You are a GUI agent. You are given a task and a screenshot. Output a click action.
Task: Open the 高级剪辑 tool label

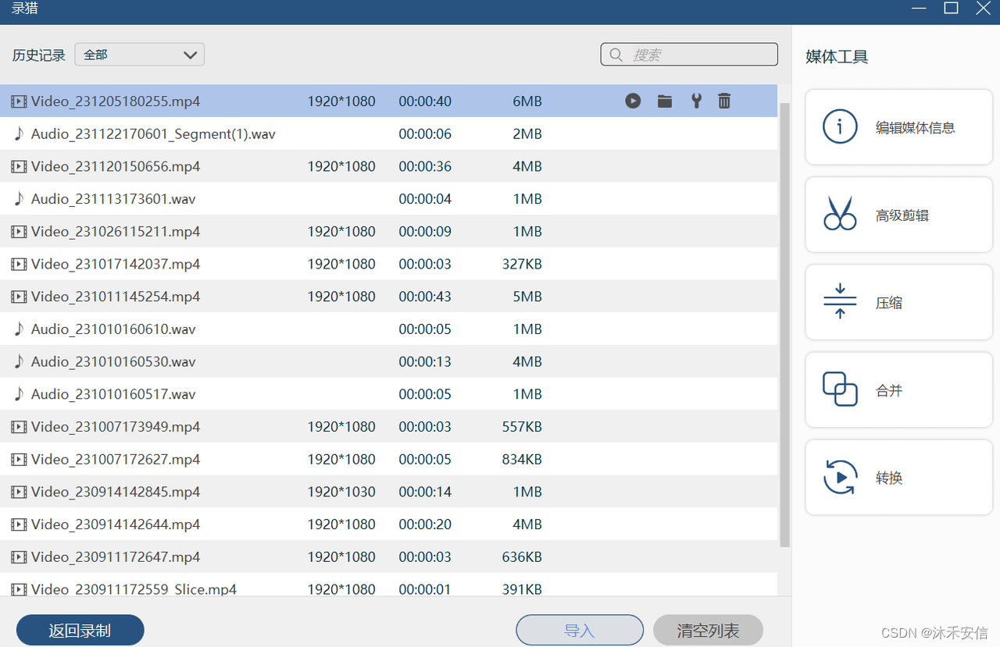tap(902, 216)
